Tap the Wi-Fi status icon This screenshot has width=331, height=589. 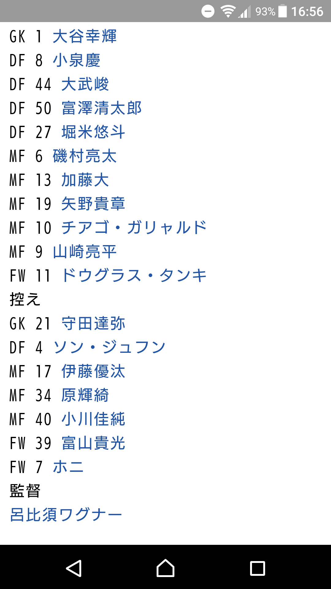coord(228,12)
